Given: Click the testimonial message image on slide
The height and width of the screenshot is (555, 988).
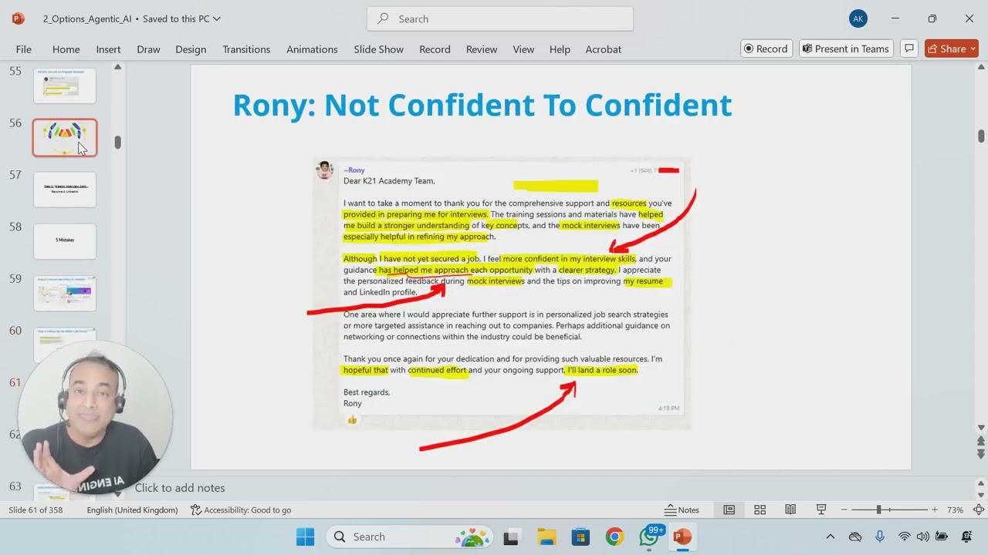Looking at the screenshot, I should [502, 294].
